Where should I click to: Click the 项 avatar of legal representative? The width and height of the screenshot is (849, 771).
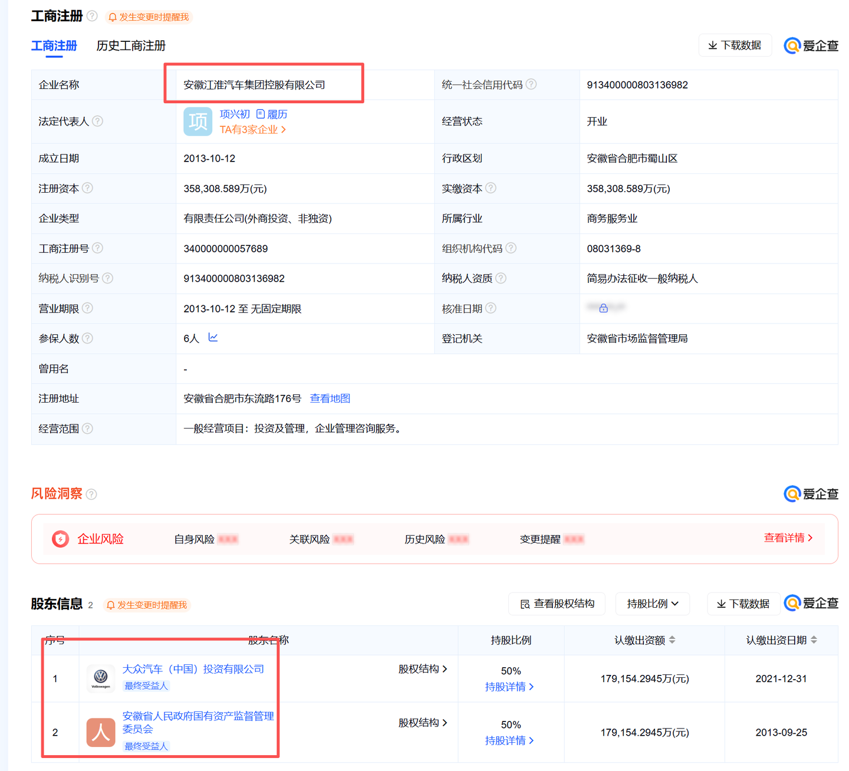tap(198, 121)
